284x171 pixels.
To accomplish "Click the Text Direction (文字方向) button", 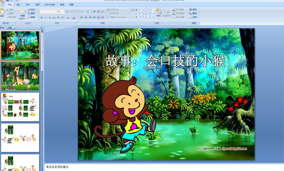I will tap(113, 9).
